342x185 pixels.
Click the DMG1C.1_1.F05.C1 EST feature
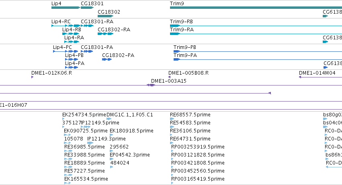click(109, 119)
